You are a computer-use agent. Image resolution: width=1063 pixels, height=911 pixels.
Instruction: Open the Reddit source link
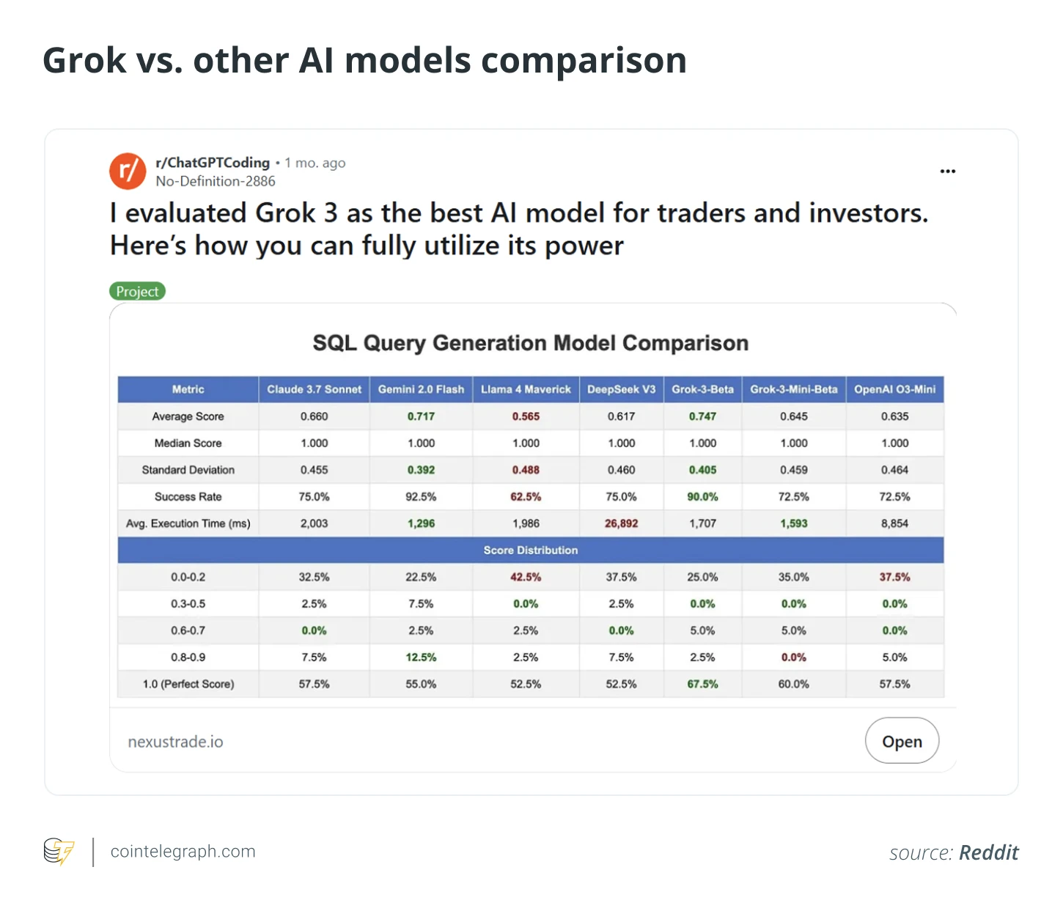pyautogui.click(x=988, y=852)
